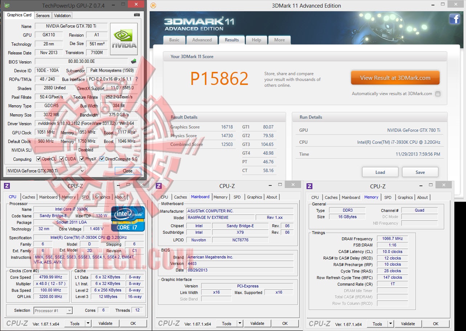
Task: Open the Help tab in 3DMark 11
Action: click(x=256, y=40)
